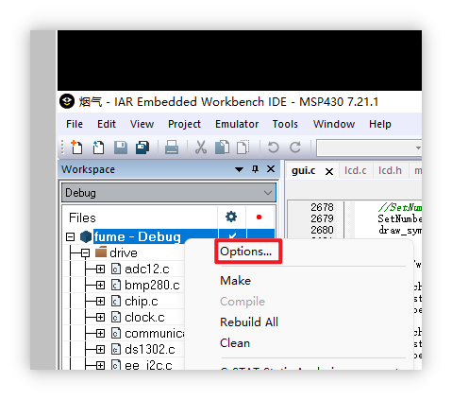Click the Copy toolbar icon
This screenshot has width=452, height=400.
[222, 148]
